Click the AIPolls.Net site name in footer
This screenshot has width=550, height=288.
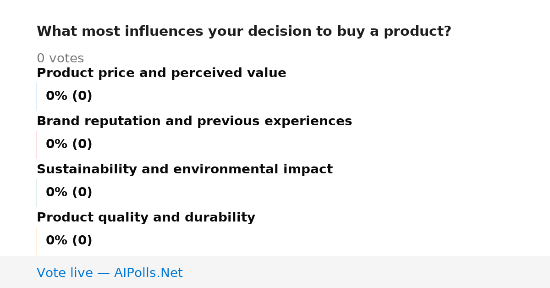[x=148, y=273]
